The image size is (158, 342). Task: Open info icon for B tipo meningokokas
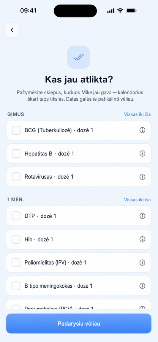(142, 286)
